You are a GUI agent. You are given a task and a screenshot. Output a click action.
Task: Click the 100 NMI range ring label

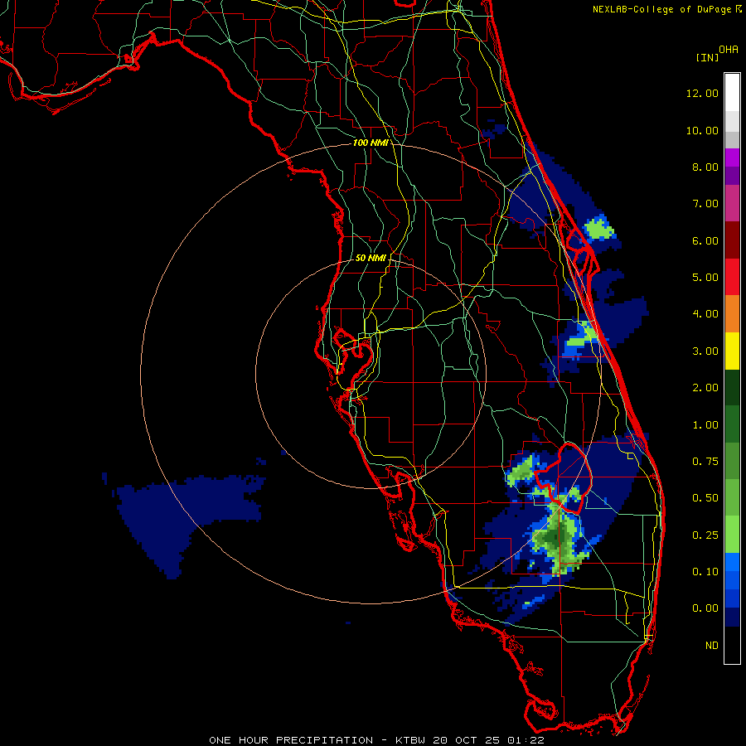[371, 143]
